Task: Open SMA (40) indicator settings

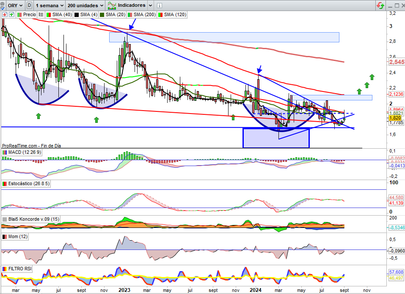Action: [x=62, y=14]
